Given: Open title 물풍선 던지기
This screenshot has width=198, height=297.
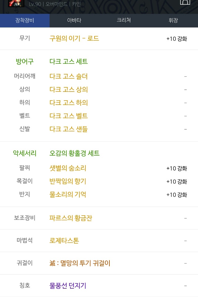Looking at the screenshot, I should pos(68,286).
